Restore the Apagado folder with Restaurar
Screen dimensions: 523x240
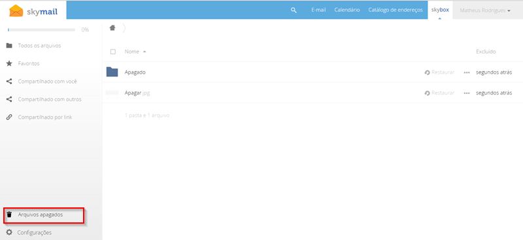[439, 72]
